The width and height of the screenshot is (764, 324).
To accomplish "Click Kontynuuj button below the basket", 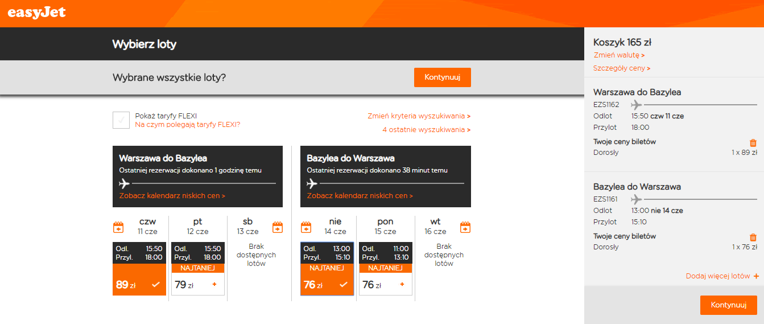I will tap(729, 305).
